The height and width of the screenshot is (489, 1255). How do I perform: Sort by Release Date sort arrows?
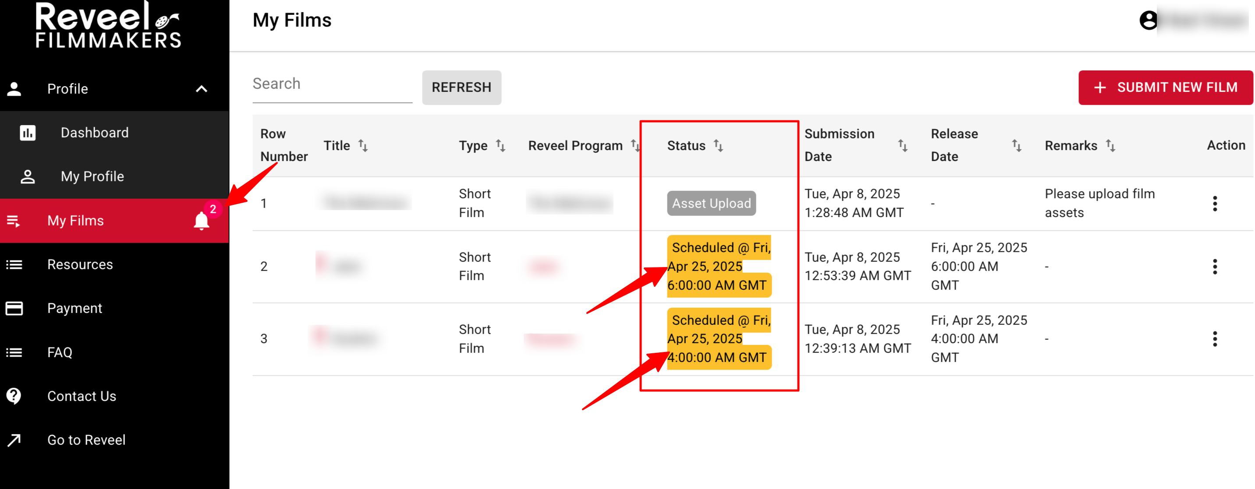pos(1016,145)
